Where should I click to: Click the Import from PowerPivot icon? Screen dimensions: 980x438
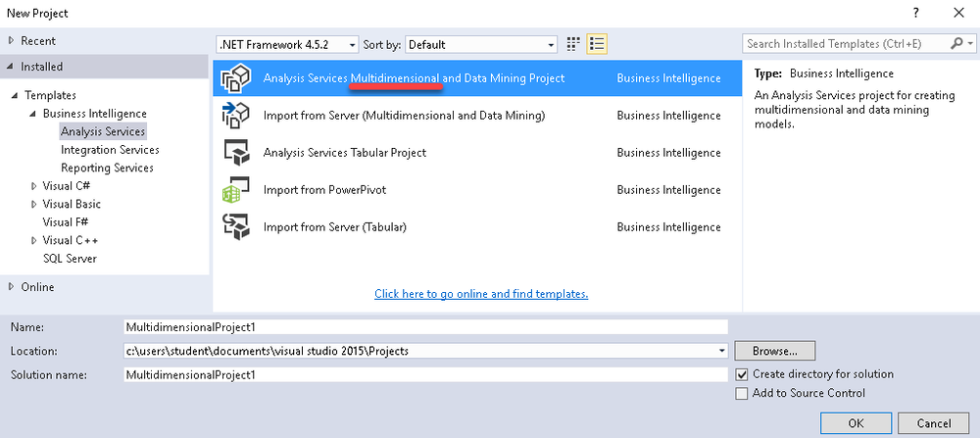(236, 190)
